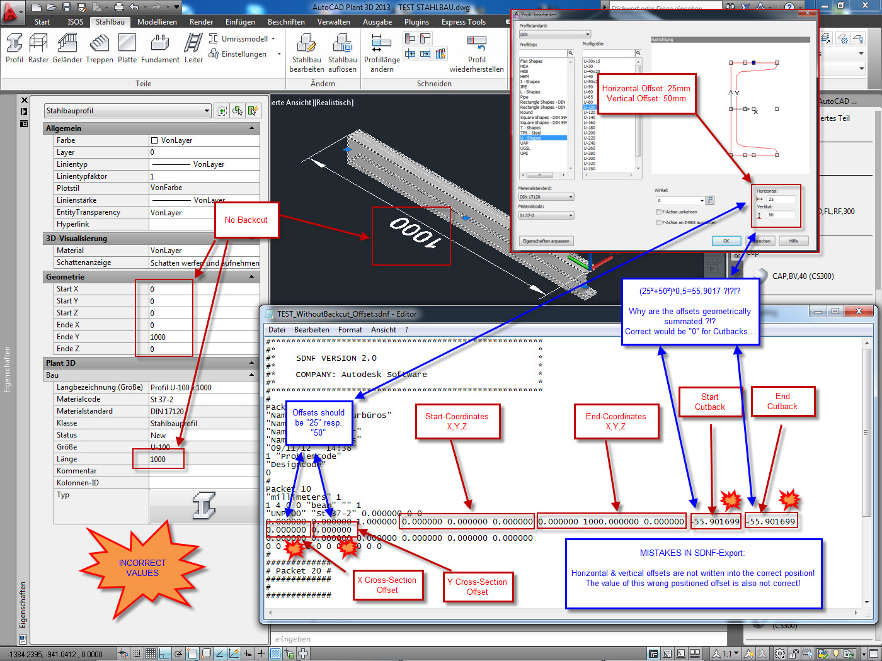This screenshot has width=882, height=661.
Task: Open Format menu in Editor window
Action: pos(350,330)
